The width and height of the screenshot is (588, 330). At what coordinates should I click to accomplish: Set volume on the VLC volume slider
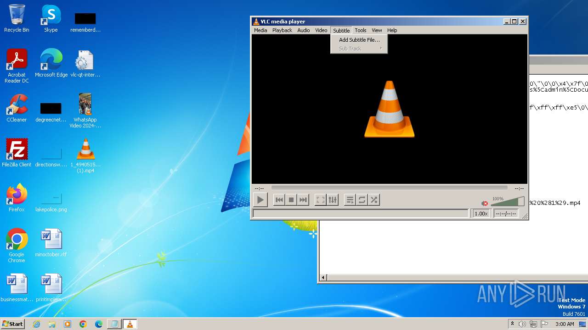(508, 202)
